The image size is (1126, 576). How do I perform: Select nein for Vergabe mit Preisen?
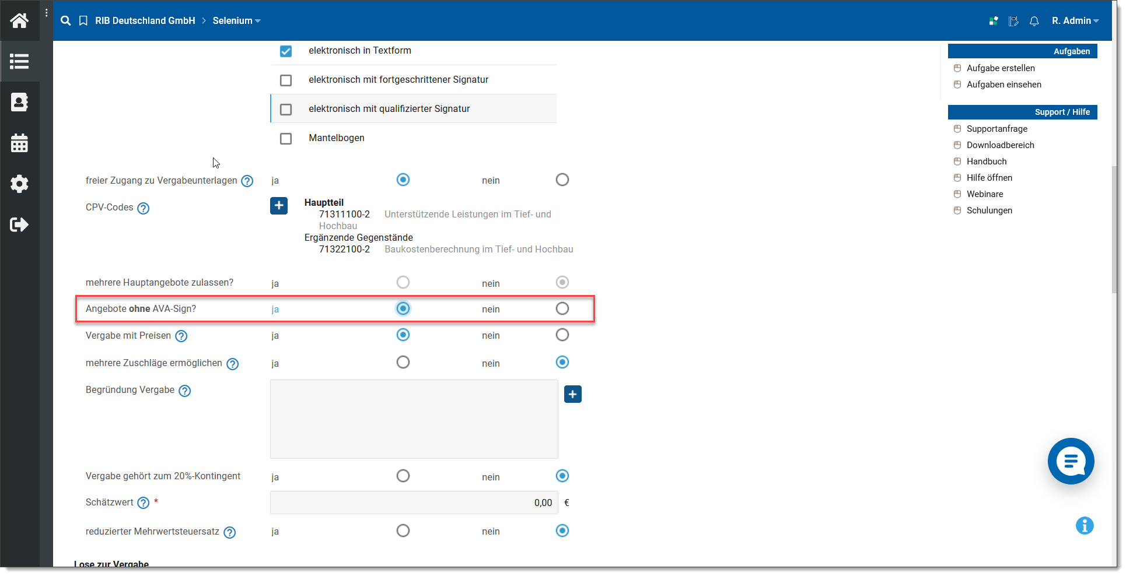[x=562, y=335]
